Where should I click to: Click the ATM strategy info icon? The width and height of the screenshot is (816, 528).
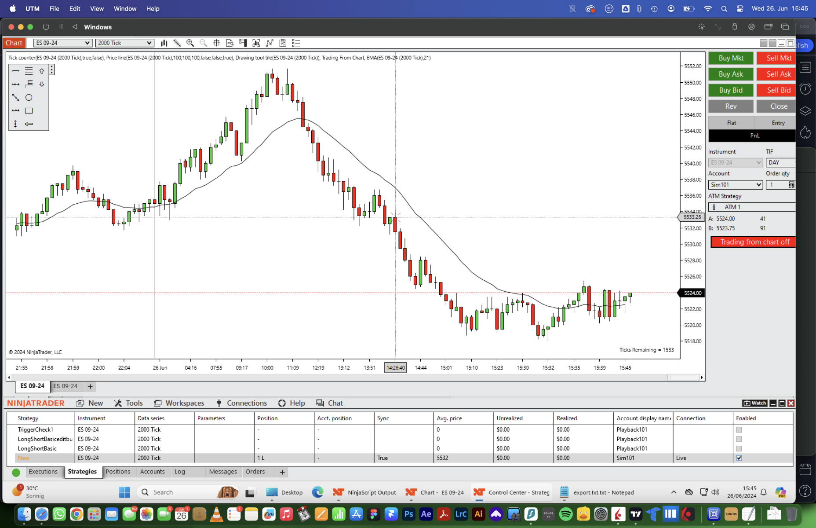(x=714, y=207)
